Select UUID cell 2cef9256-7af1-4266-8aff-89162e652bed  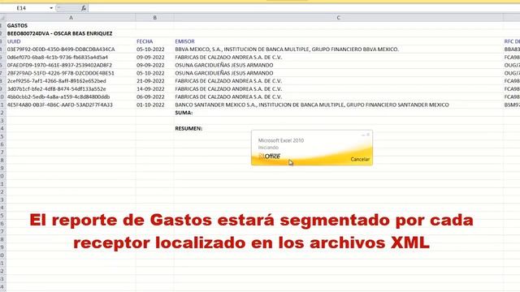pos(71,81)
